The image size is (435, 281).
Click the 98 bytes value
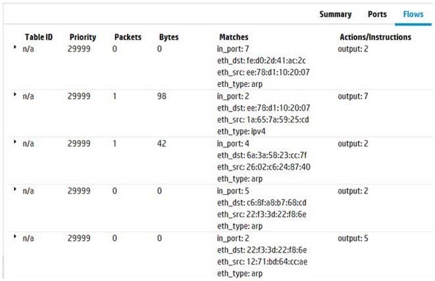pyautogui.click(x=163, y=96)
